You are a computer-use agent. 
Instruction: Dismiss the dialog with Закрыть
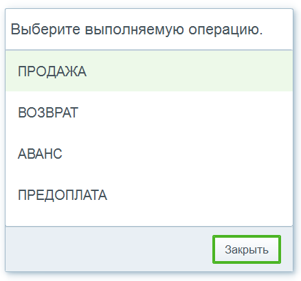pos(247,249)
